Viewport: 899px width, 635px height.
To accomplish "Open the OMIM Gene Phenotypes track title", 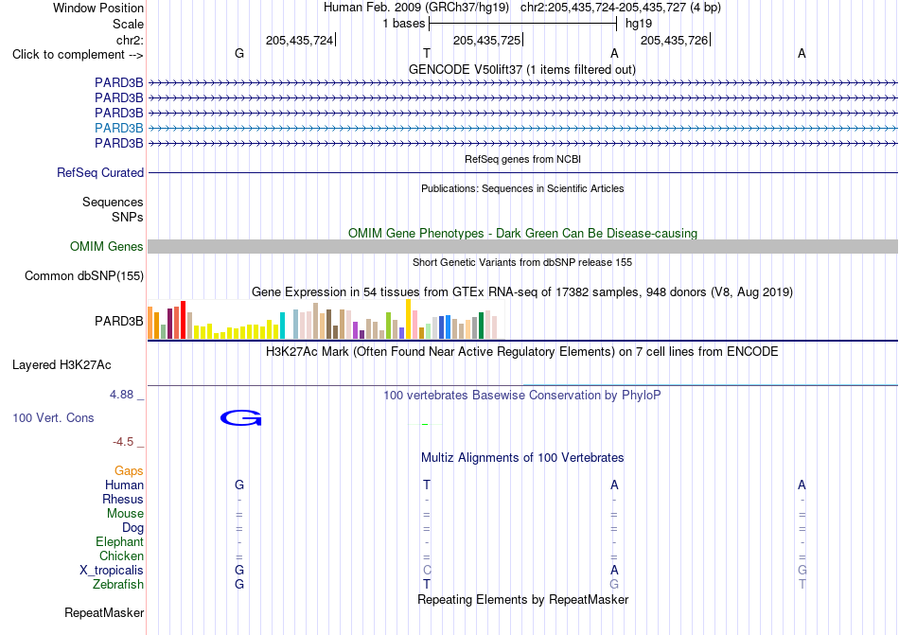I will tap(522, 233).
